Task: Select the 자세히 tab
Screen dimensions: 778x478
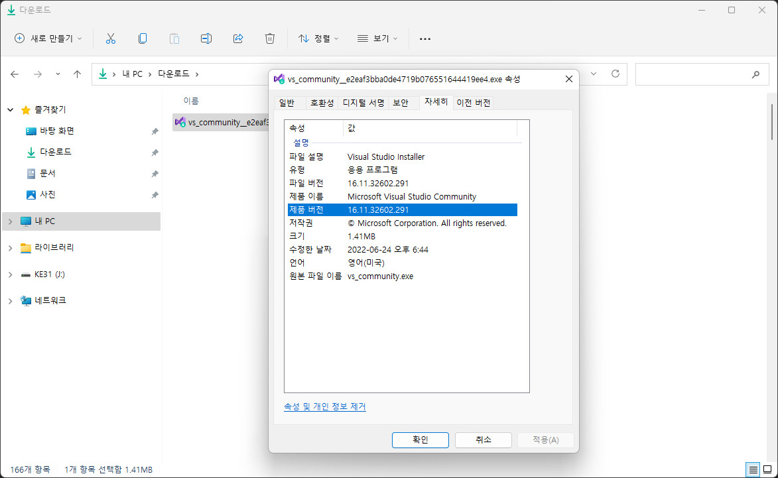Action: tap(436, 101)
